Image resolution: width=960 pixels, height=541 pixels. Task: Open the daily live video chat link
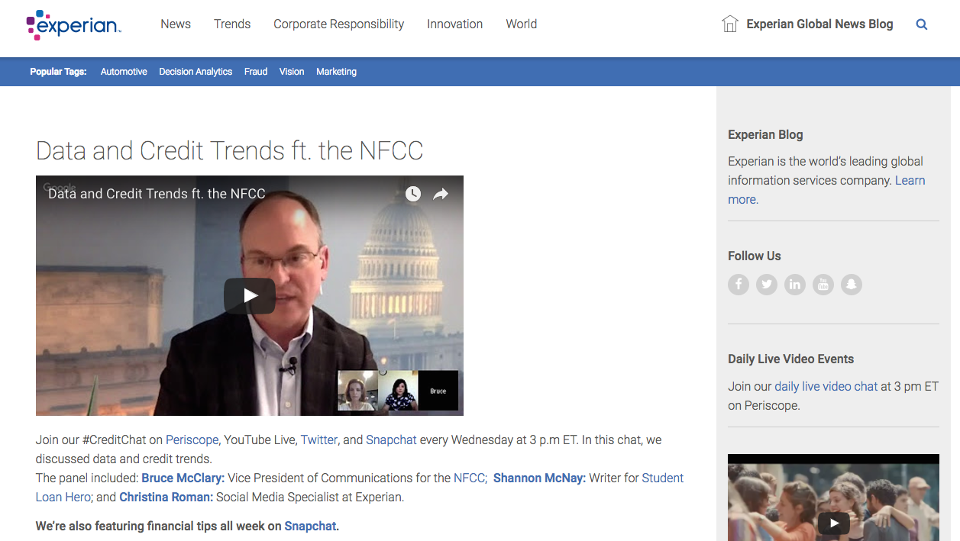826,387
